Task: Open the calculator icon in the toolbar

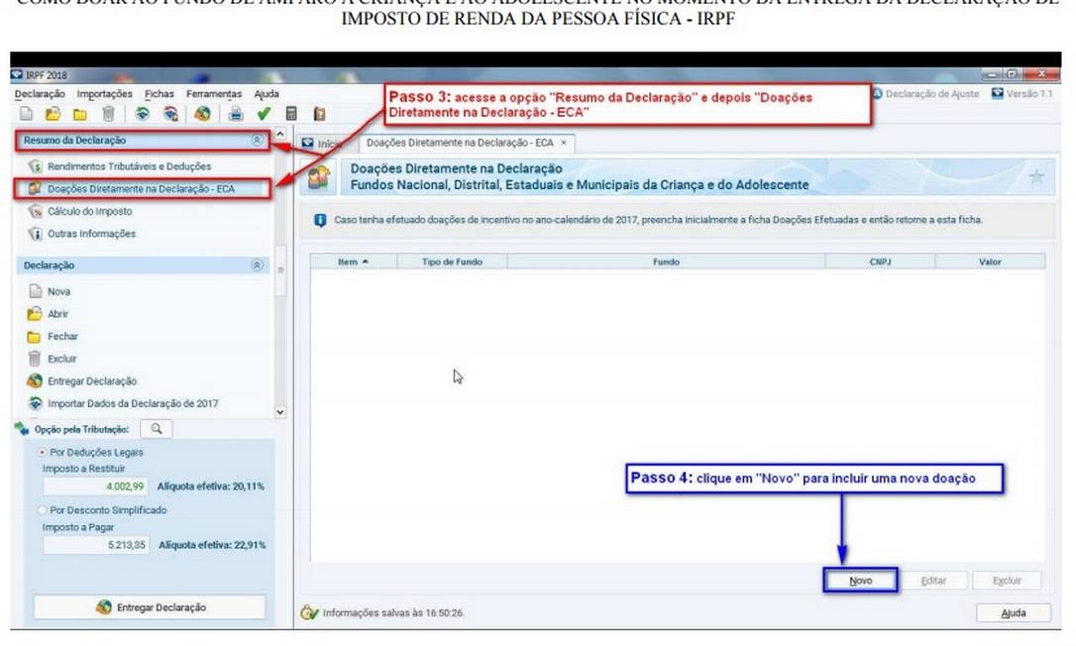Action: (x=292, y=114)
